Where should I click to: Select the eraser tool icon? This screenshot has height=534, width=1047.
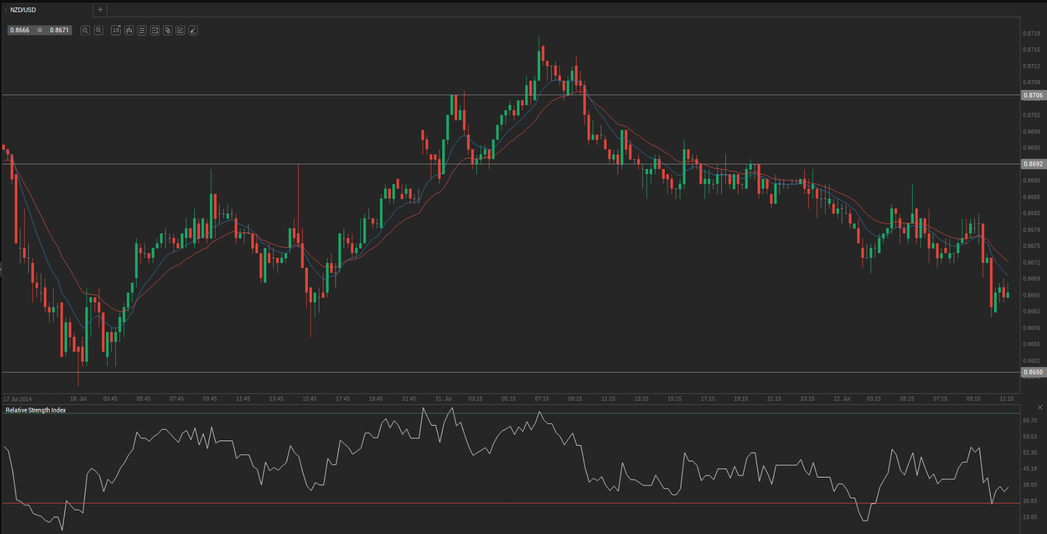[193, 31]
